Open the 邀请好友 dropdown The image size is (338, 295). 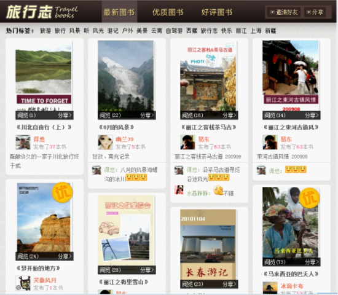coord(284,12)
